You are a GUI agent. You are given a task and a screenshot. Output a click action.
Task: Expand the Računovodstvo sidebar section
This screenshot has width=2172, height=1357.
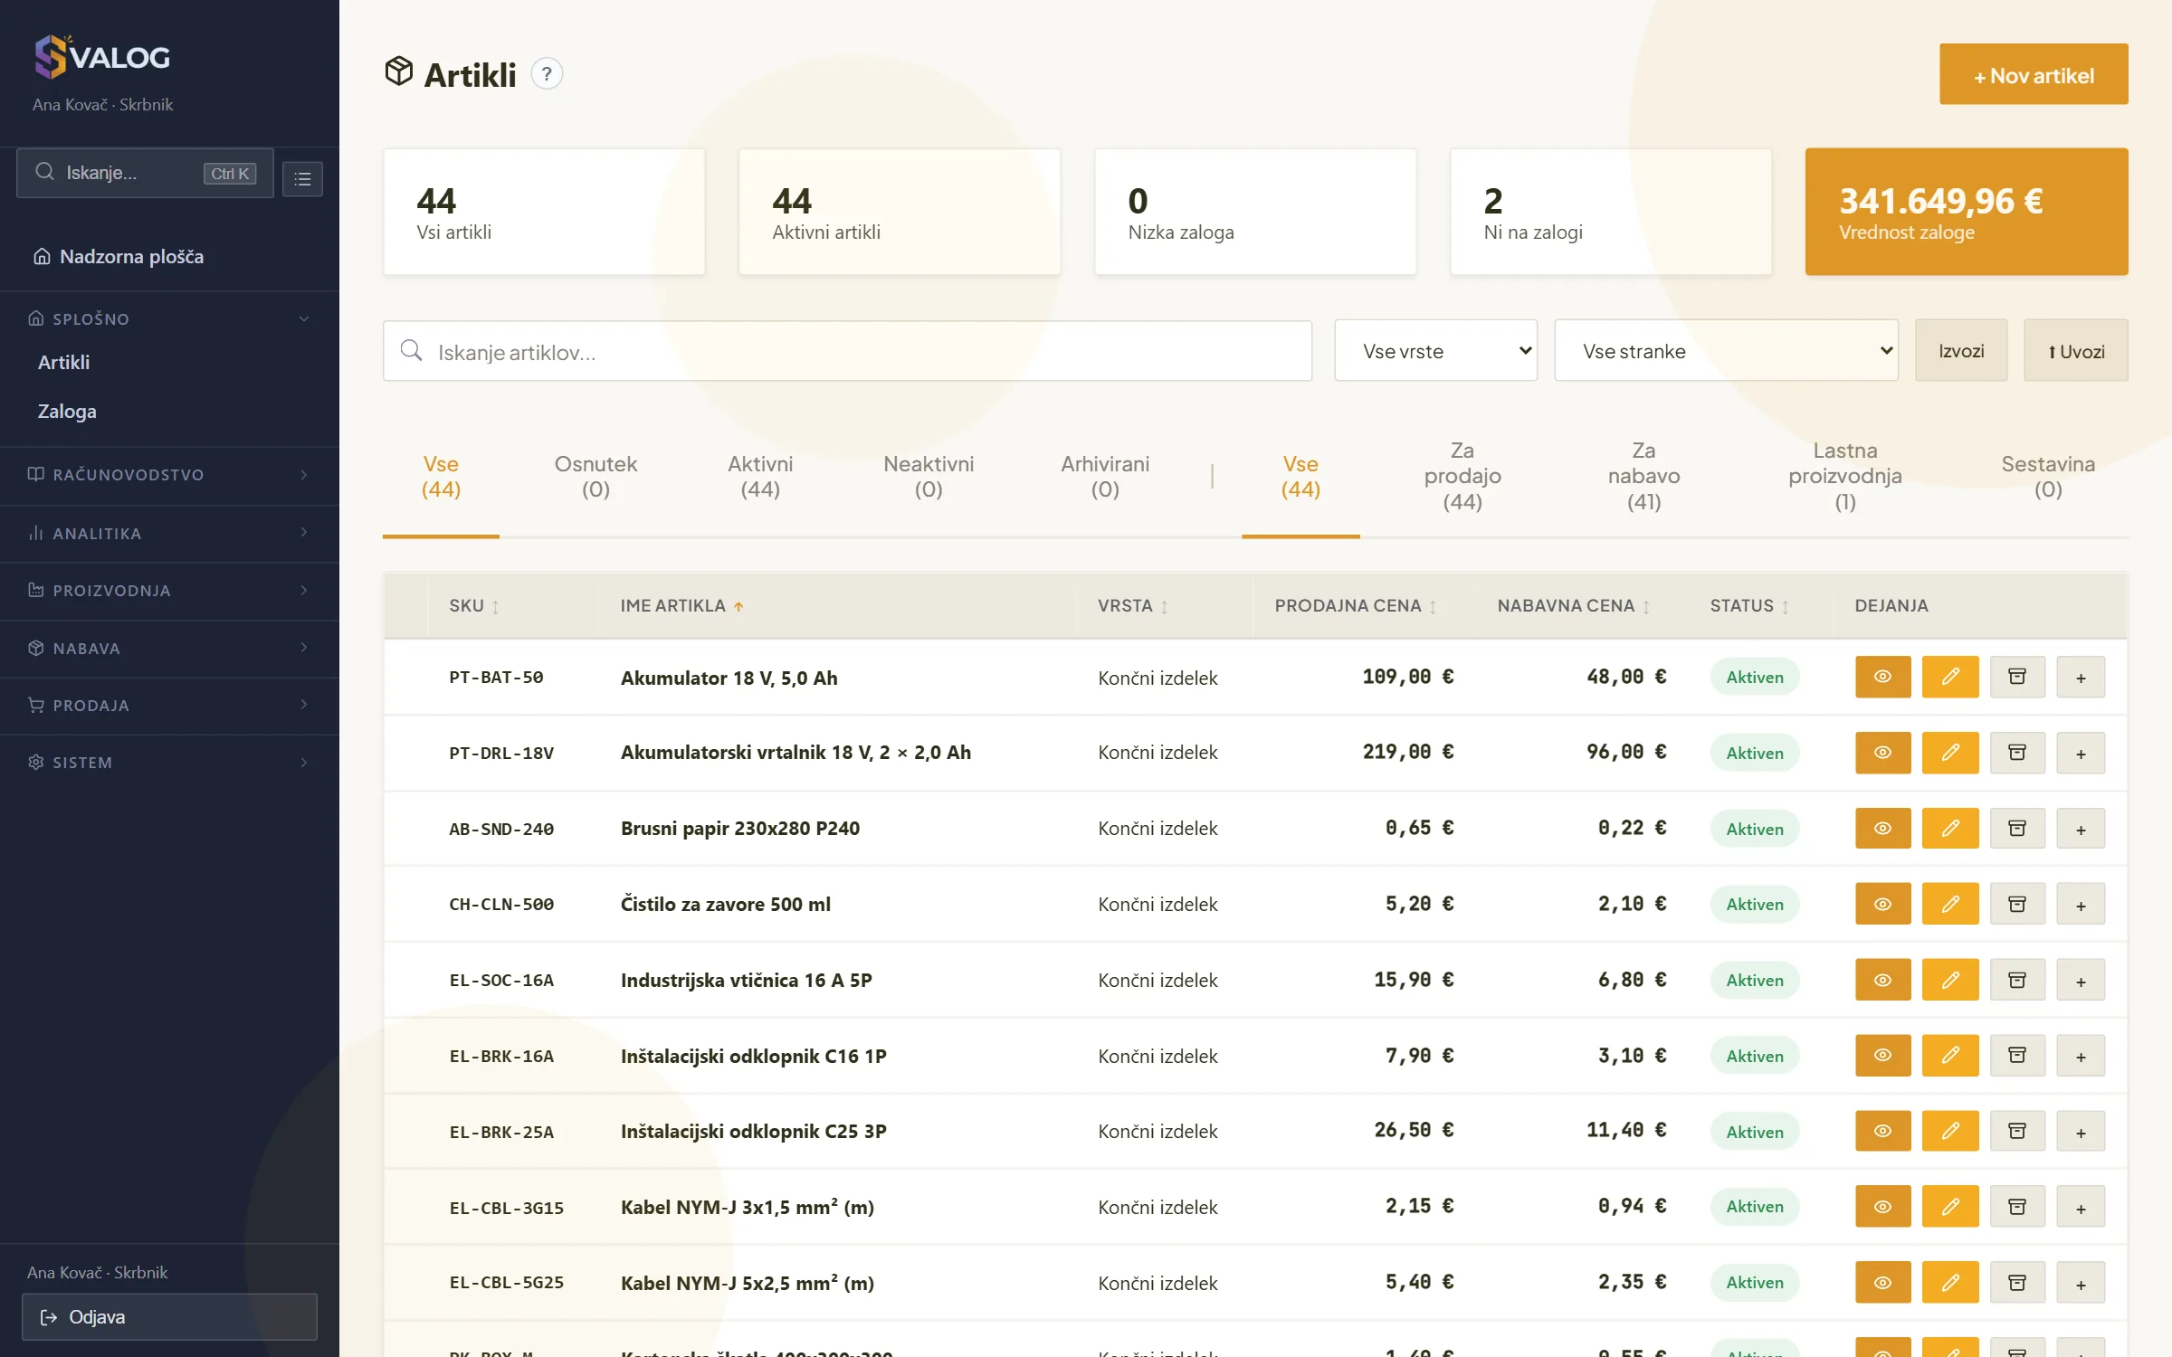[x=169, y=475]
